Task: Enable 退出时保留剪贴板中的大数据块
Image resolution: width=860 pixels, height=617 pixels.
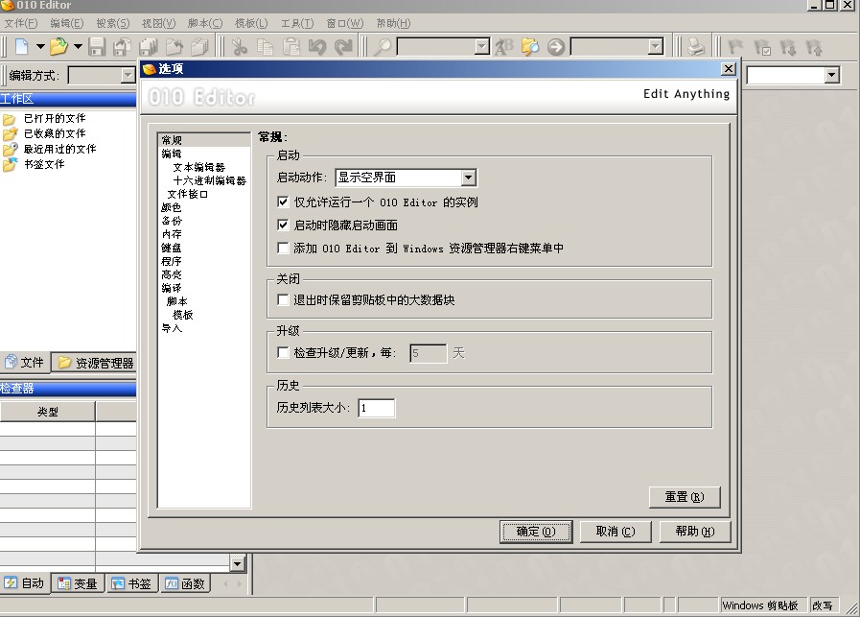Action: [x=283, y=299]
